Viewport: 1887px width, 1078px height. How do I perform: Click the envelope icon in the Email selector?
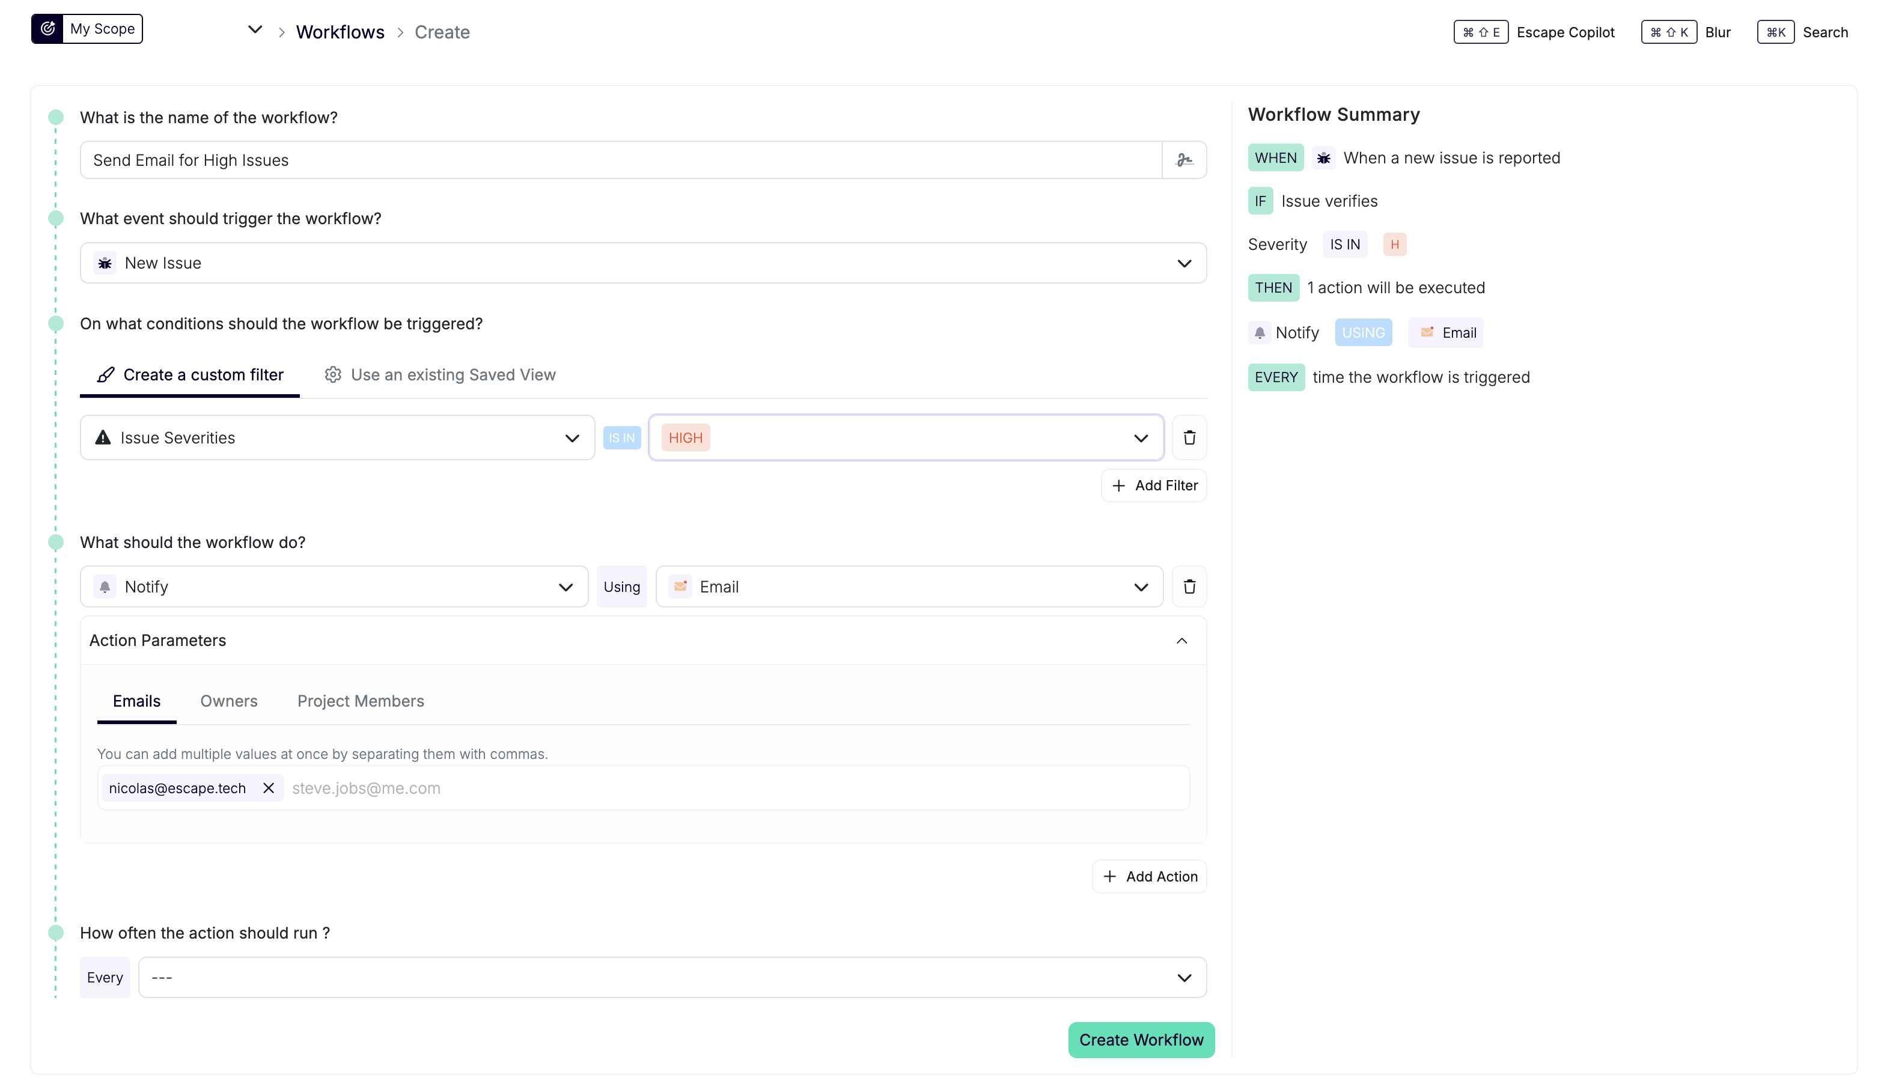click(x=680, y=586)
